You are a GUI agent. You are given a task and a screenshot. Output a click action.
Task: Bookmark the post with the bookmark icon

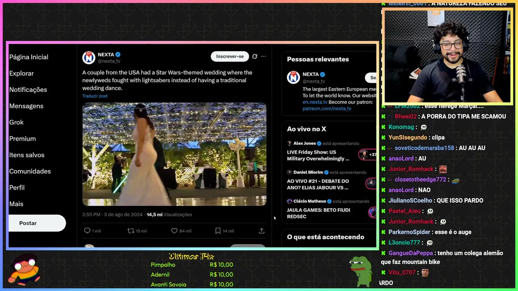pyautogui.click(x=218, y=231)
